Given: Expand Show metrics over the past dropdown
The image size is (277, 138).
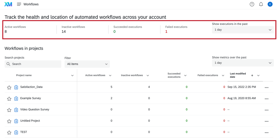Looking at the screenshot, I should click(x=243, y=63).
